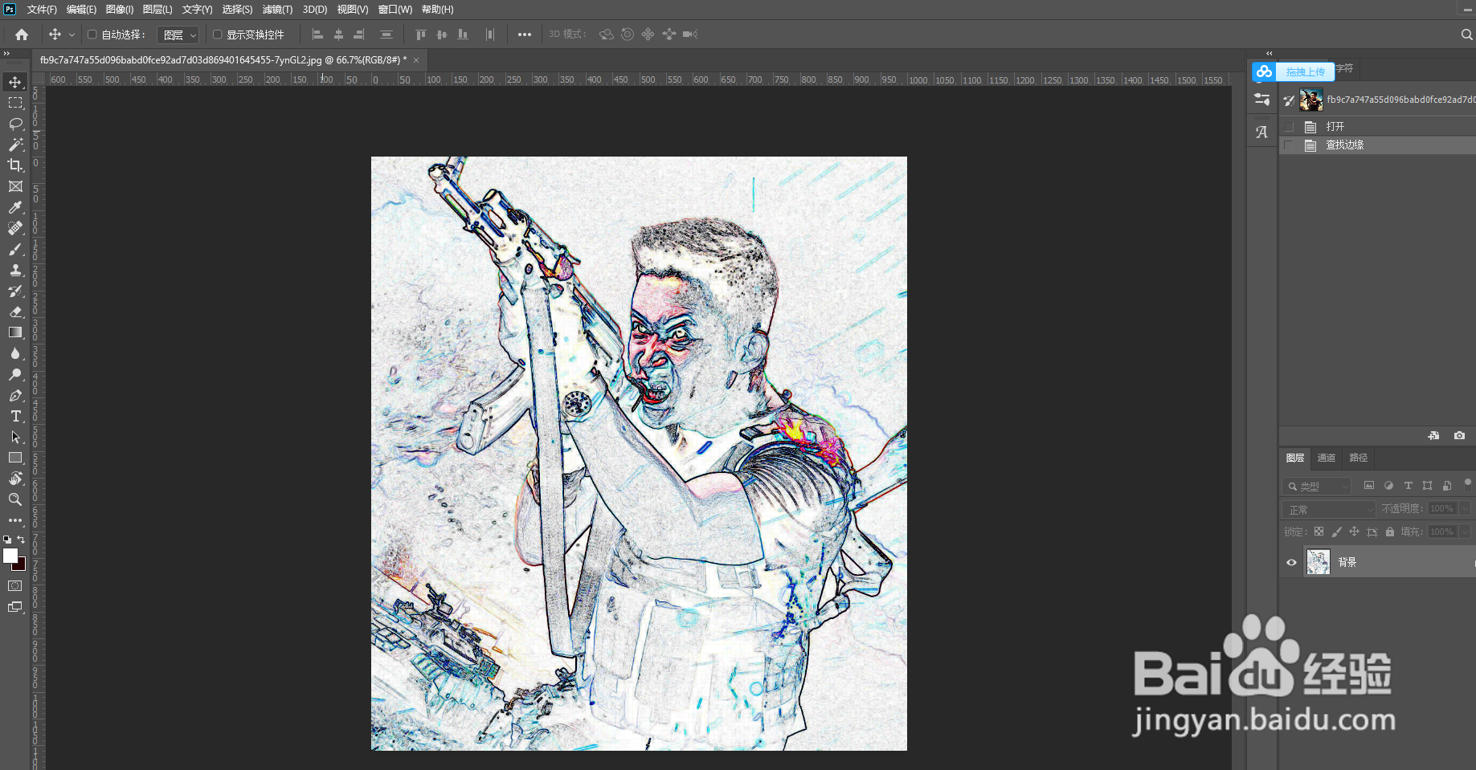1476x770 pixels.
Task: Select the Clone Stamp tool
Action: pos(15,270)
